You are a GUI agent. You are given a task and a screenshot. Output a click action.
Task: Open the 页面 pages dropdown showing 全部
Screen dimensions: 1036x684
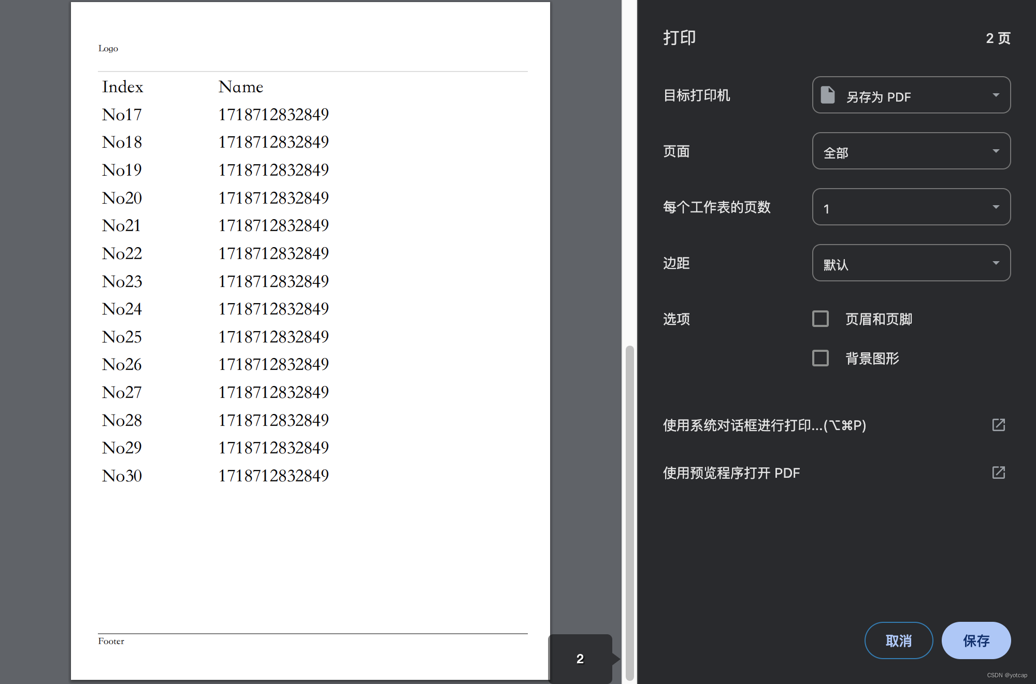click(911, 151)
